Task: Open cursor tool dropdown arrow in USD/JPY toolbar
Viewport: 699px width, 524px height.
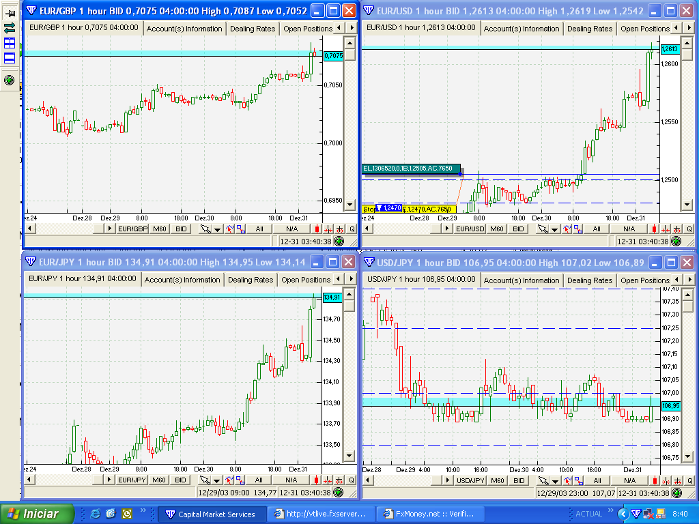Action: 555,480
